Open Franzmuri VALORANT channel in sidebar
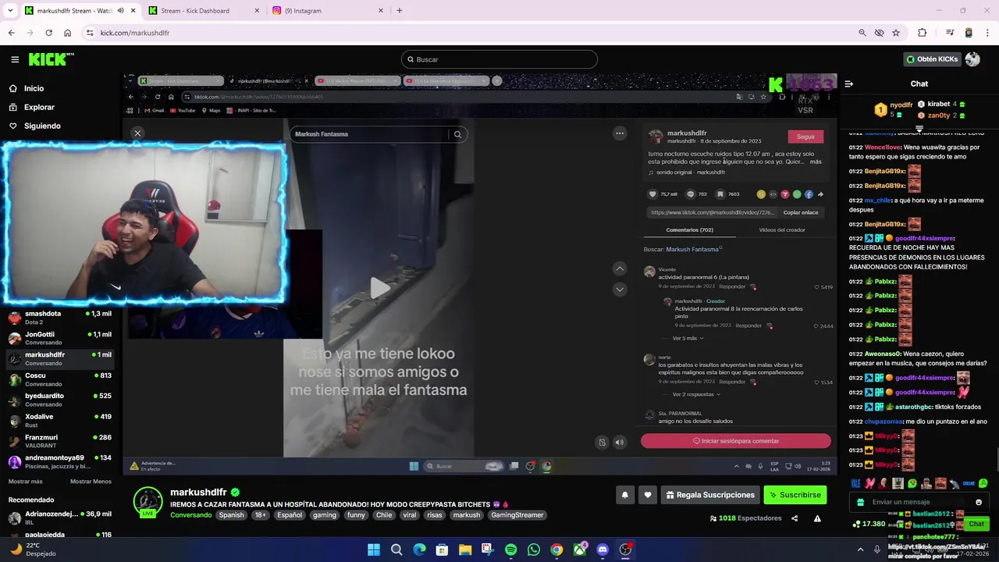 pyautogui.click(x=59, y=441)
